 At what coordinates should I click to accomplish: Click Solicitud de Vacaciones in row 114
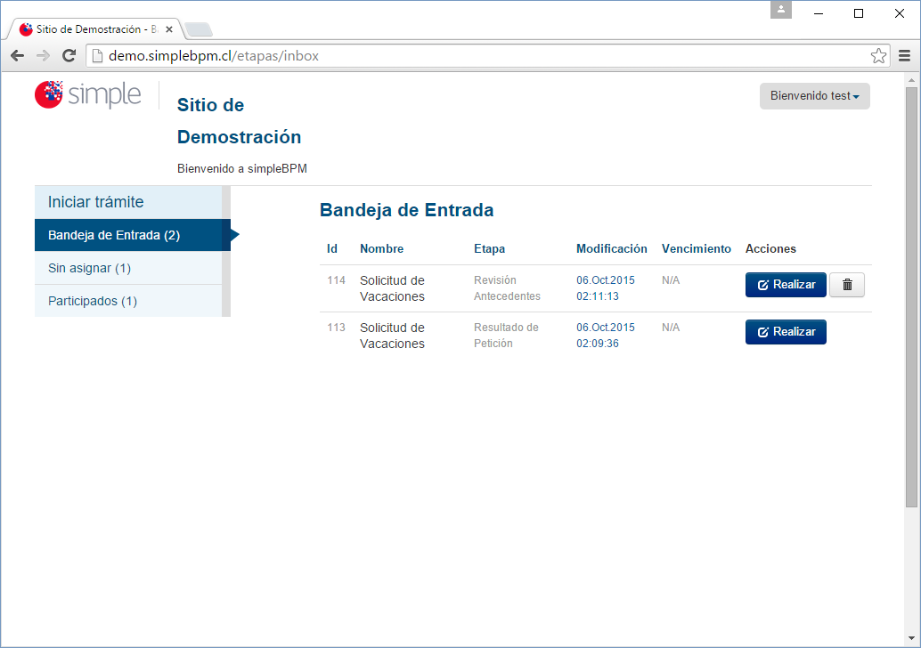click(393, 288)
